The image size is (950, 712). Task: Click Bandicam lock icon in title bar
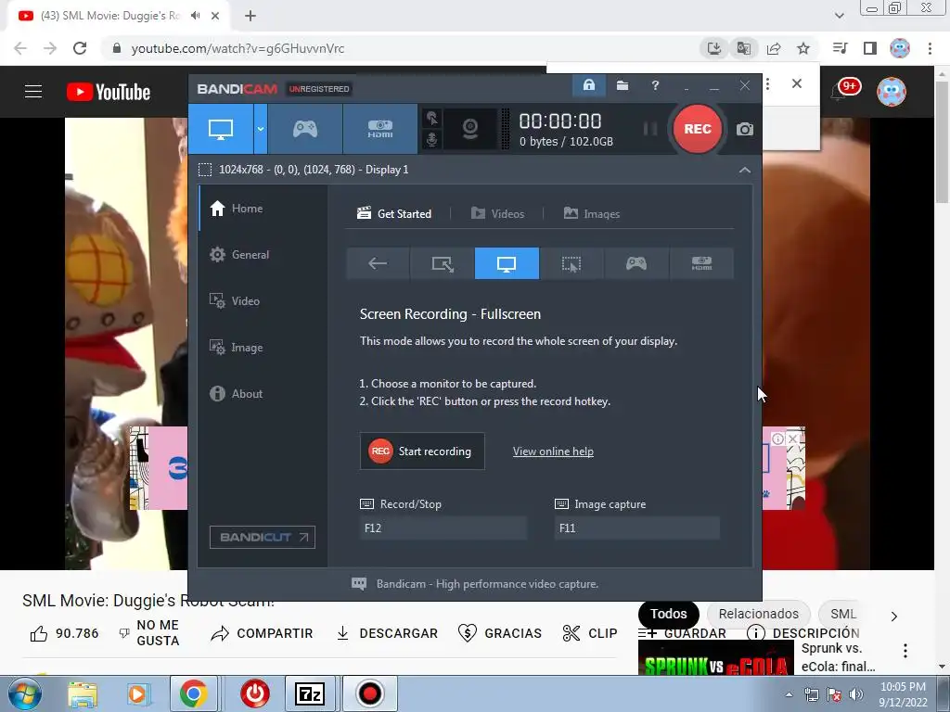tap(589, 85)
